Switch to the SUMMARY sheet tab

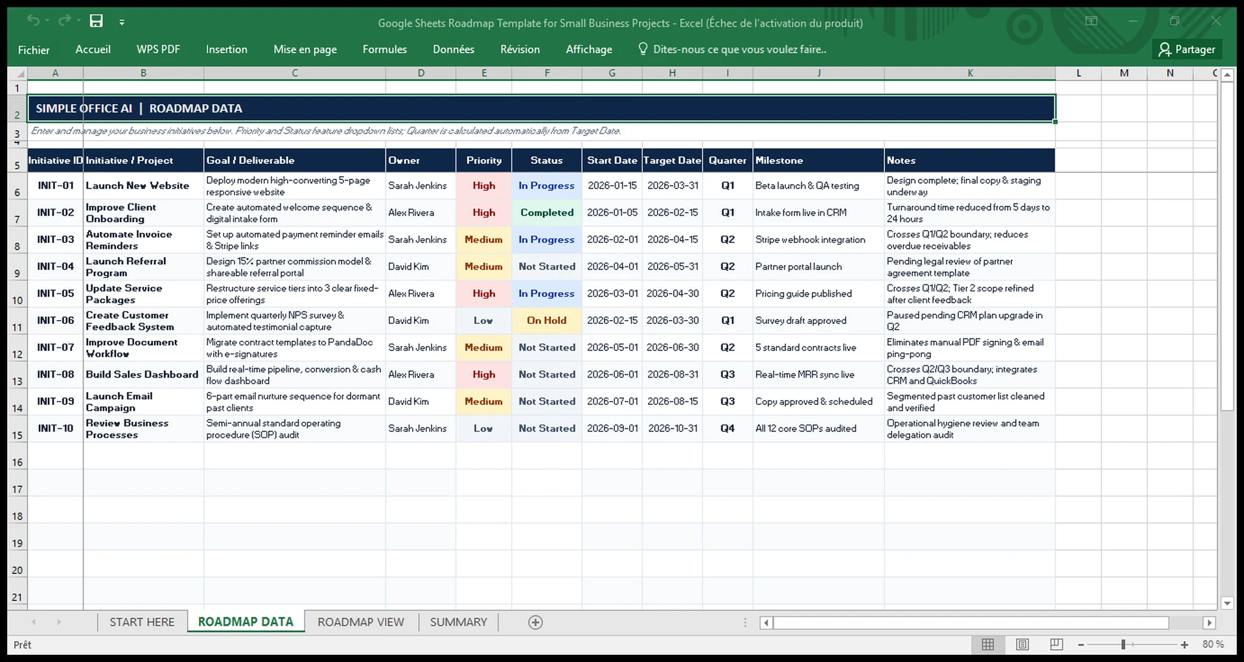[459, 622]
